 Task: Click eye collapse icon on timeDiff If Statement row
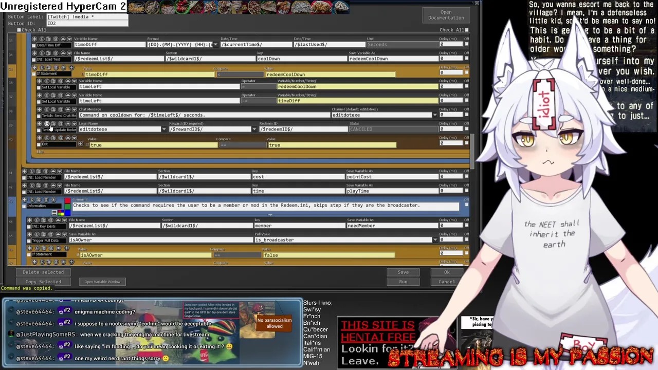(63, 67)
